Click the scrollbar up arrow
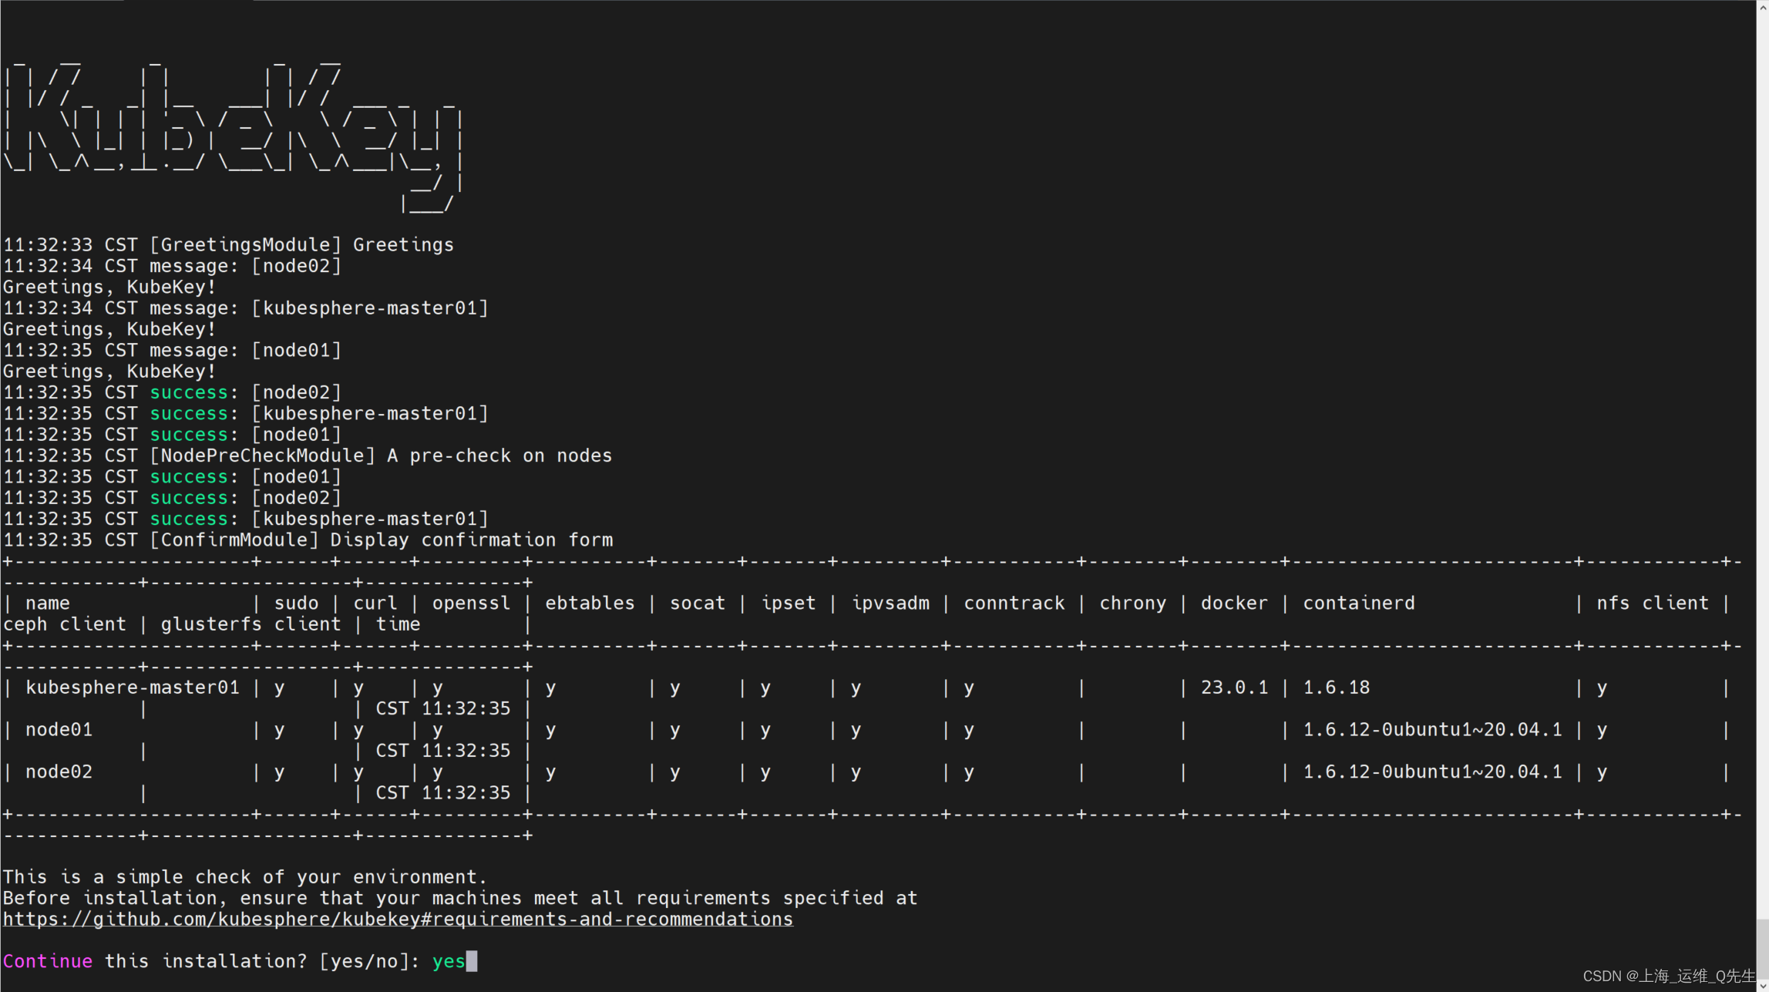This screenshot has height=992, width=1769. [1763, 6]
